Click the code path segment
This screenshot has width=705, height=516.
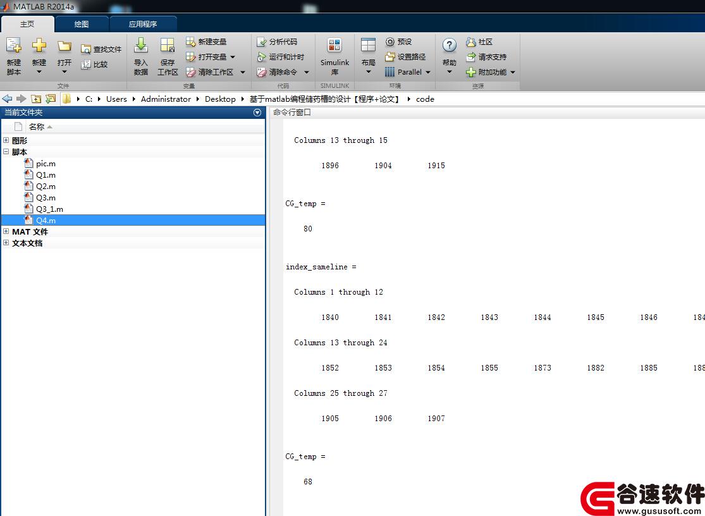[425, 99]
